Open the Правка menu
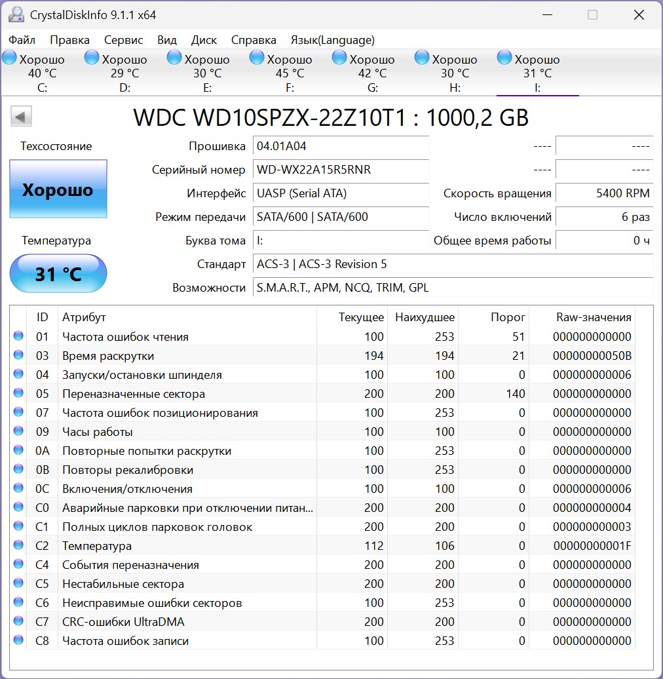663x679 pixels. pyautogui.click(x=69, y=40)
